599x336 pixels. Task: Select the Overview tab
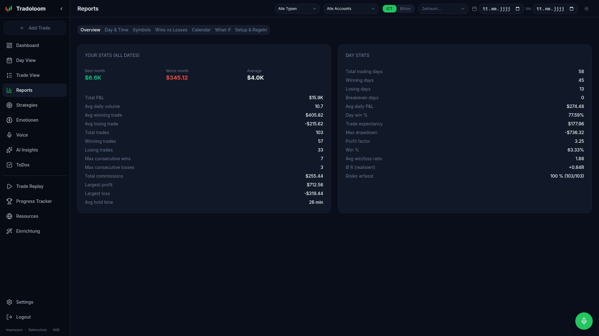pyautogui.click(x=90, y=30)
